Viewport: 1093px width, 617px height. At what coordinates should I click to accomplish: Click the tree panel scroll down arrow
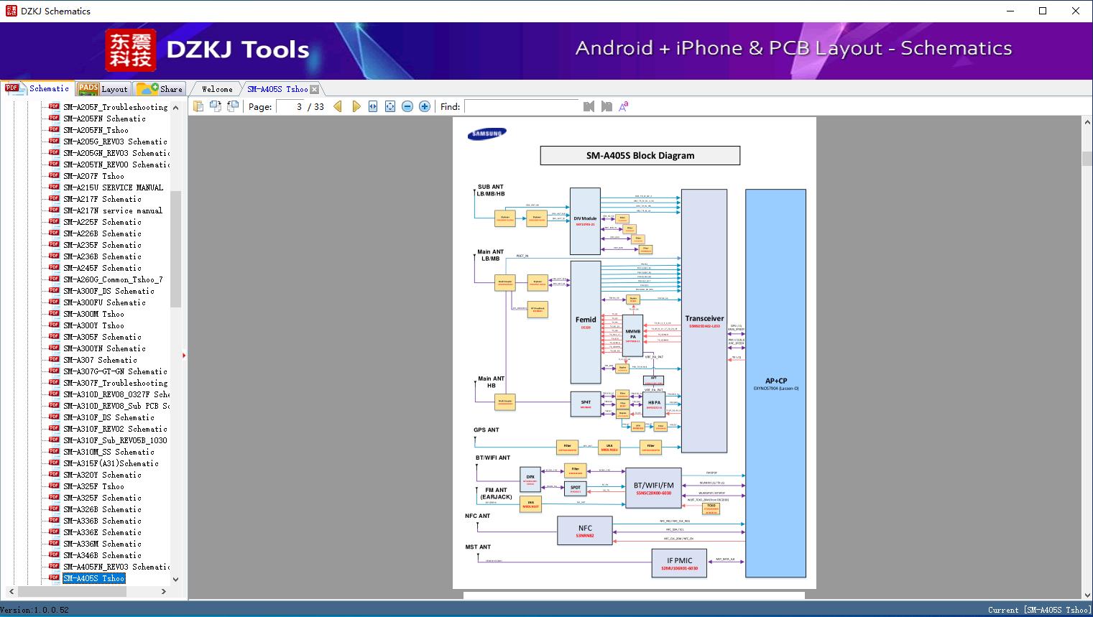pyautogui.click(x=175, y=579)
